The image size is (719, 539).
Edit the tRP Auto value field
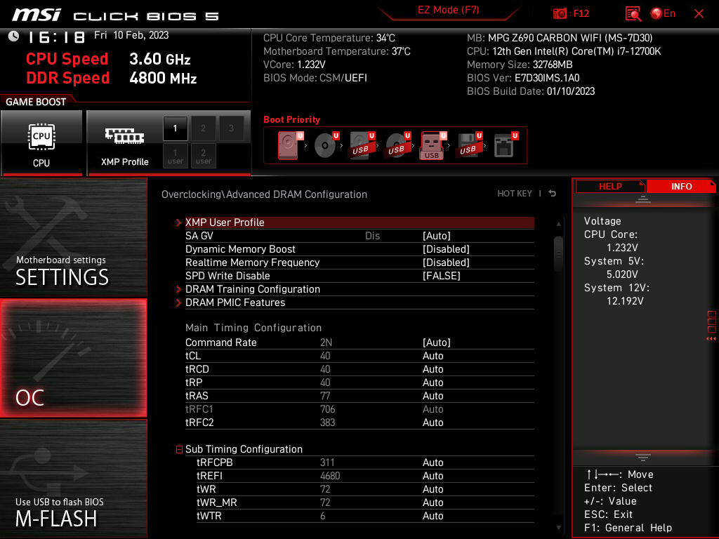(x=433, y=382)
